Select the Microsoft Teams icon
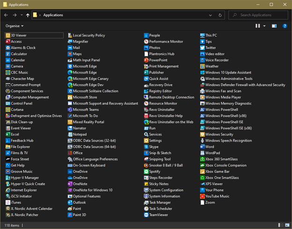Screen dimensions: 292x229 [x=70, y=110]
